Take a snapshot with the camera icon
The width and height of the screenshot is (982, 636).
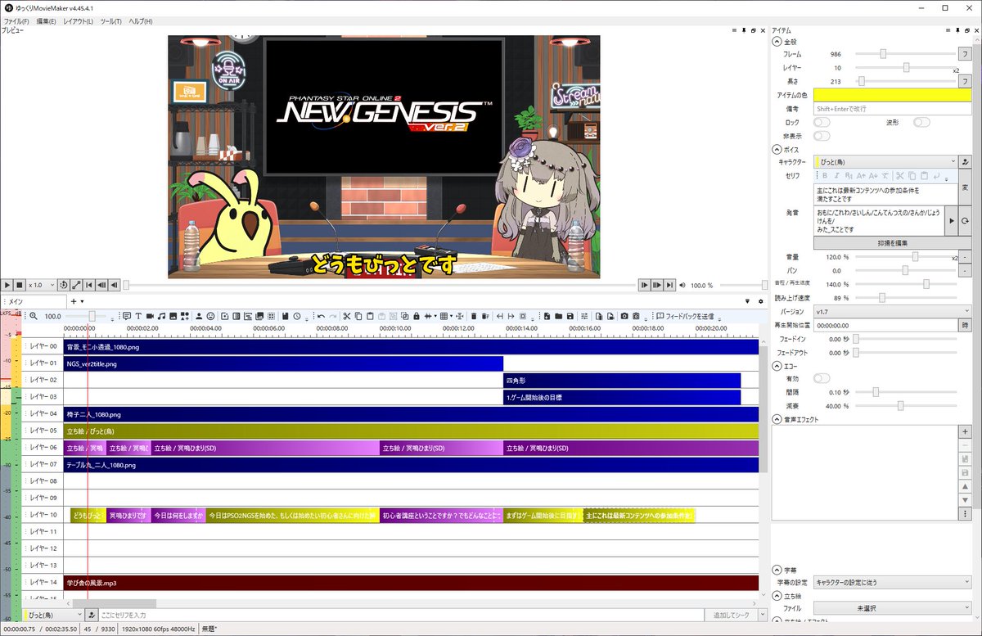click(624, 316)
